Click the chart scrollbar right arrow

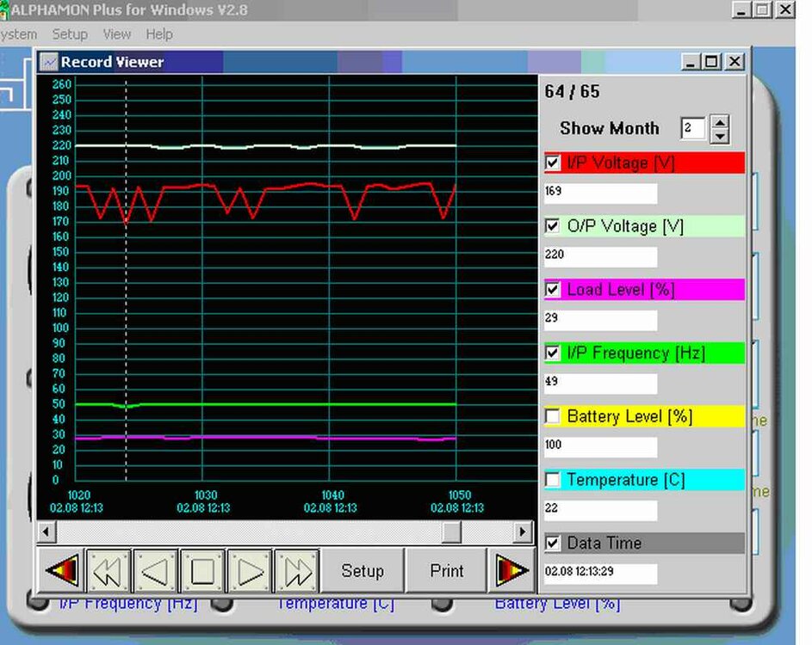(x=523, y=532)
